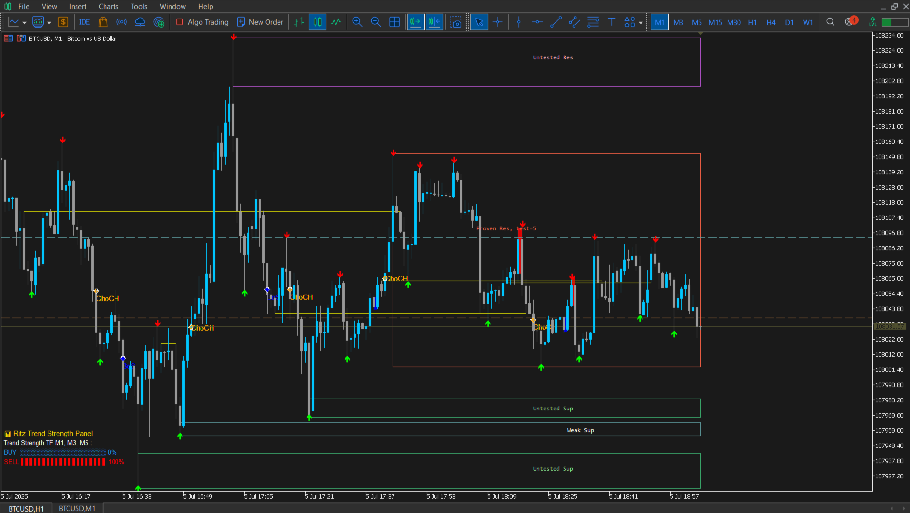The width and height of the screenshot is (910, 513).
Task: Click the current price tag 108031.57
Action: tap(890, 326)
